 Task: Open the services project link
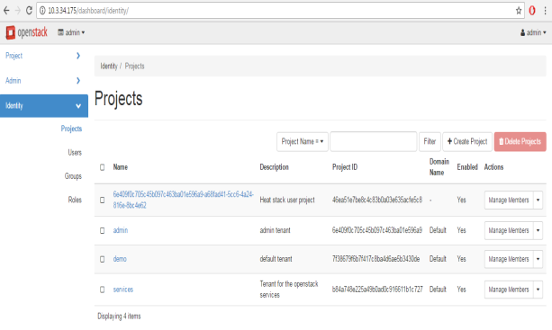pyautogui.click(x=122, y=290)
